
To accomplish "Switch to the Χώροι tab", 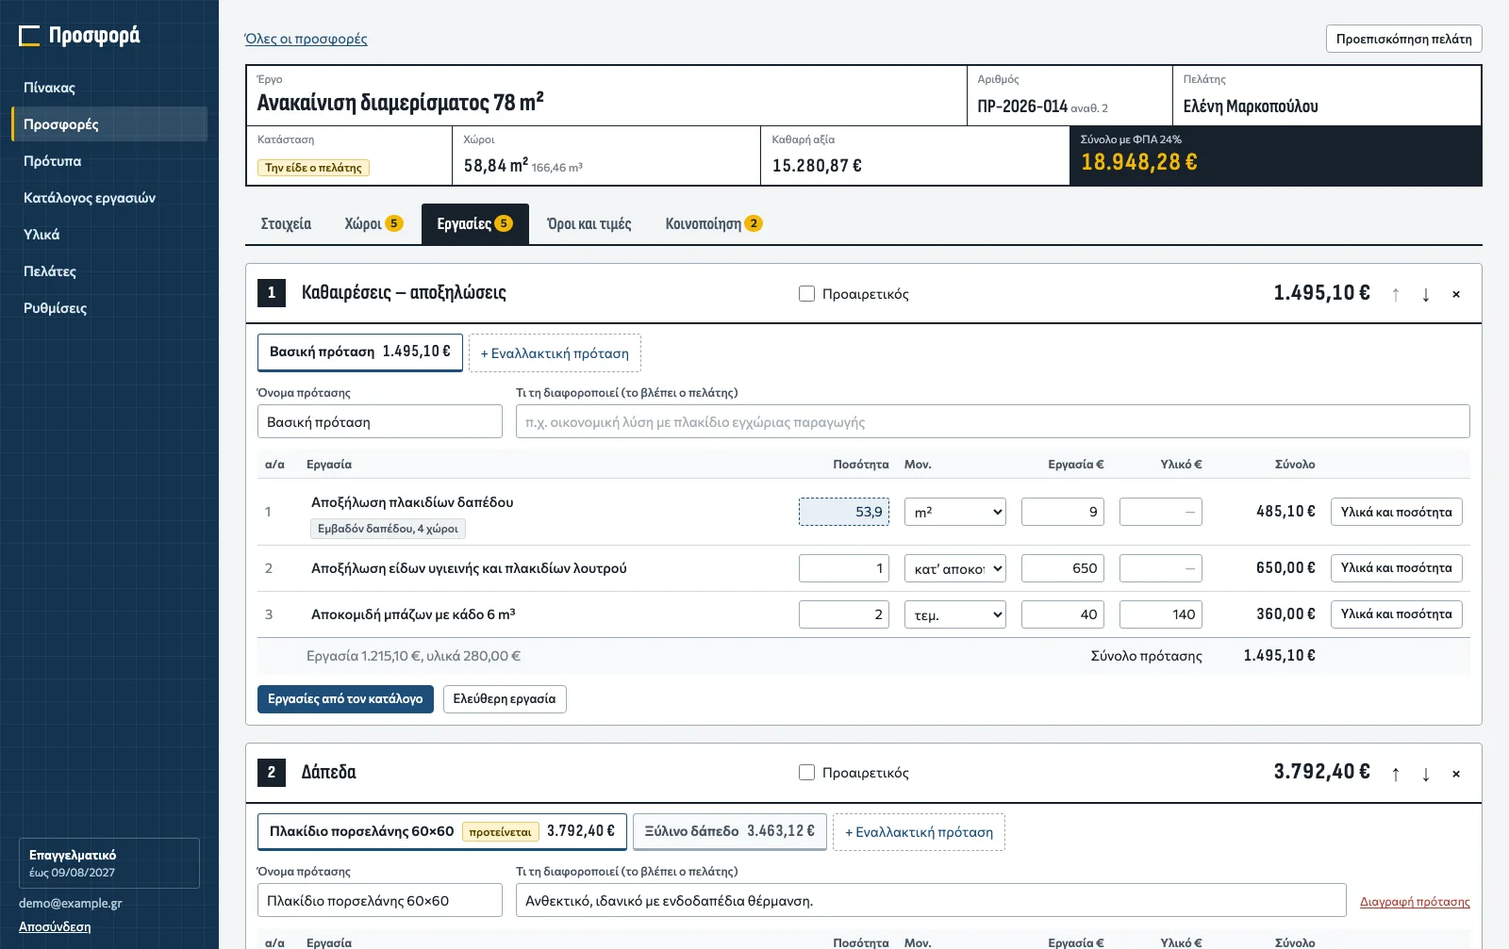I will coord(373,224).
